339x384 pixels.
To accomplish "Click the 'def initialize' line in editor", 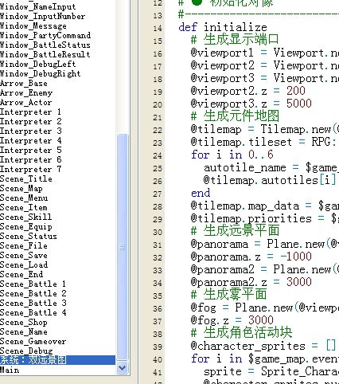I will pos(223,27).
